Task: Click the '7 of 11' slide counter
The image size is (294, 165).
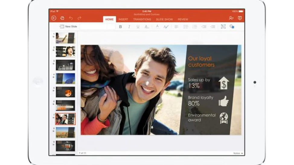Action: pos(82,153)
